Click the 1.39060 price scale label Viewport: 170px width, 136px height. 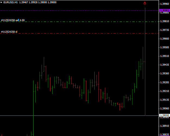[x=165, y=109]
